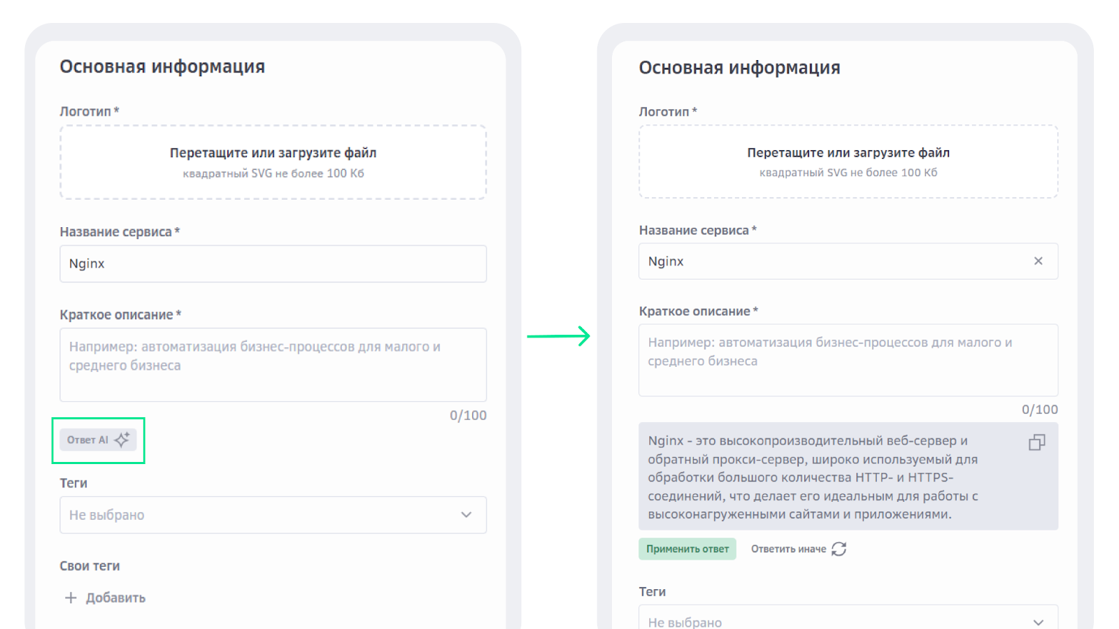Click the Ответить иначе text
Viewport: 1119px width, 629px height.
(x=788, y=549)
